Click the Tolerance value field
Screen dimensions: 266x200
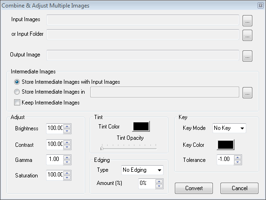tap(225, 160)
